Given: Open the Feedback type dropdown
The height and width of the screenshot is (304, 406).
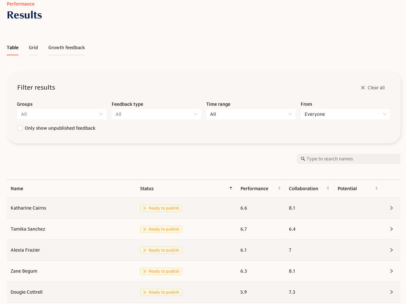Looking at the screenshot, I should point(156,114).
